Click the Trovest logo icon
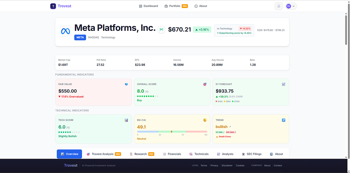The width and height of the screenshot is (350, 173). click(x=53, y=6)
